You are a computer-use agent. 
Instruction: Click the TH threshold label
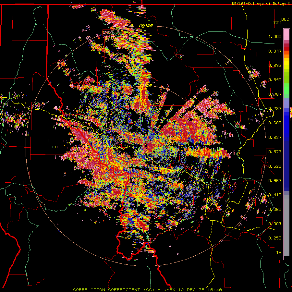(x=279, y=253)
